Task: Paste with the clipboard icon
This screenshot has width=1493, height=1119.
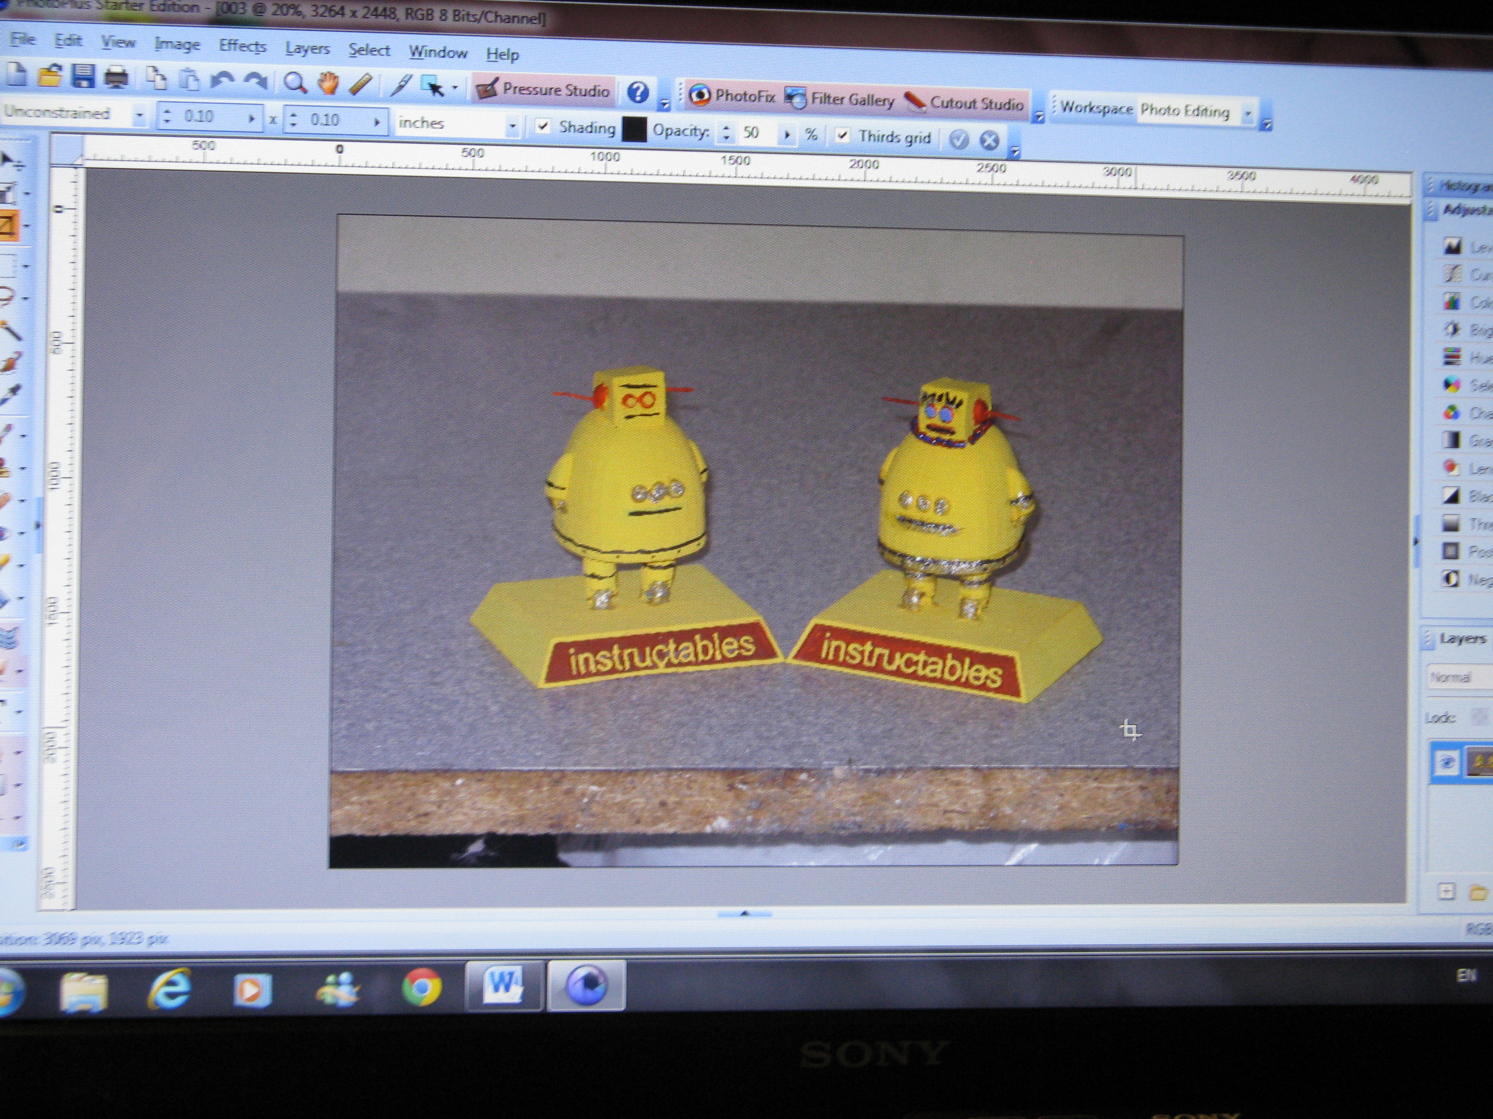Action: click(x=190, y=80)
